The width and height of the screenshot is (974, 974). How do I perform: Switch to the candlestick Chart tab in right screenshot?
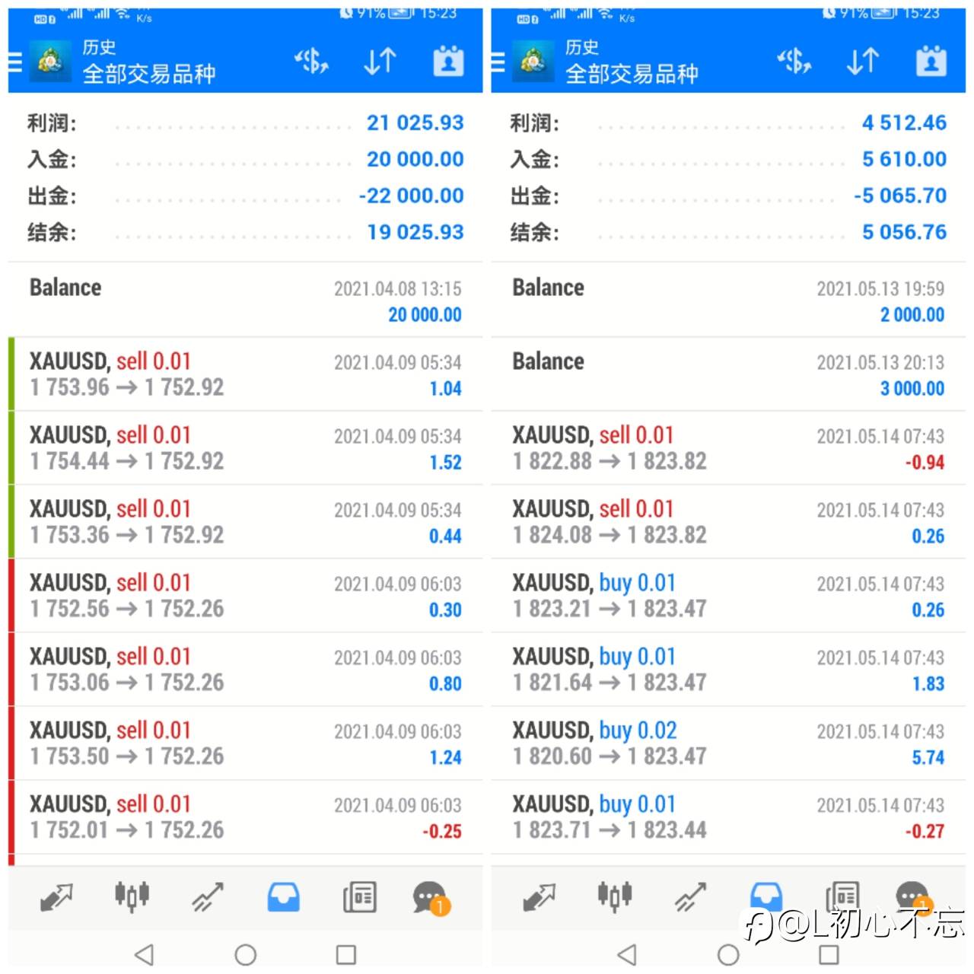(615, 896)
